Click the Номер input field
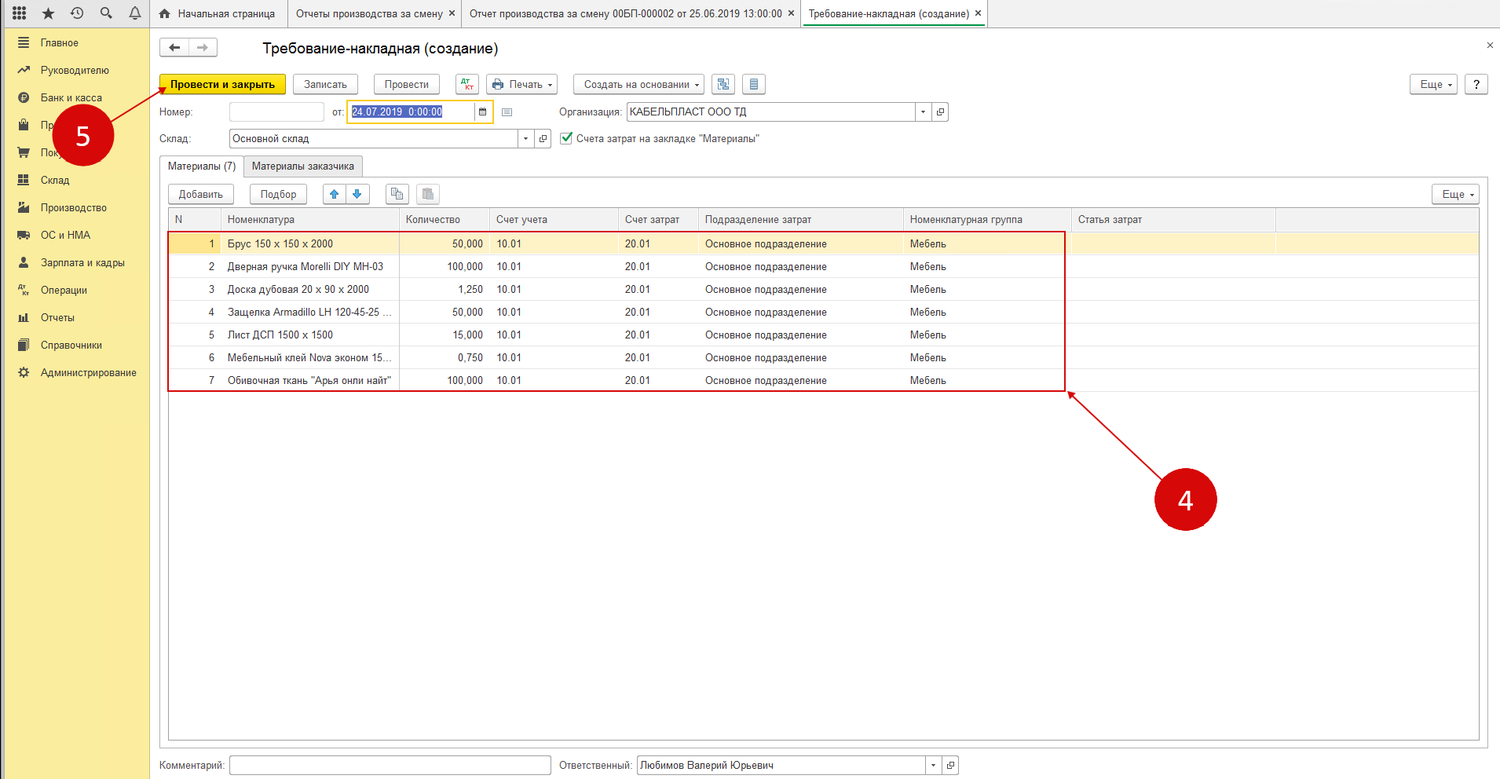The height and width of the screenshot is (779, 1500). (x=276, y=112)
